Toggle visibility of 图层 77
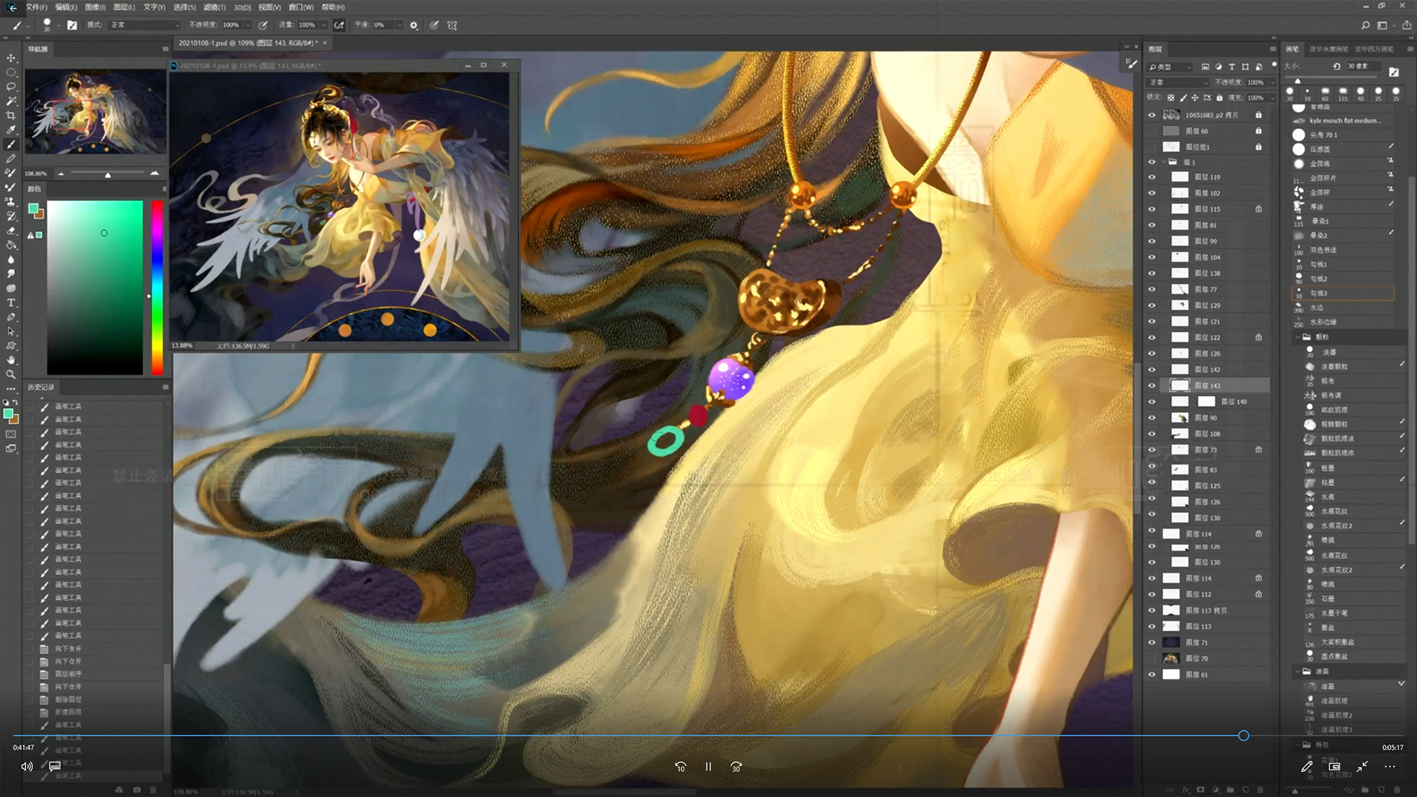Viewport: 1417px width, 797px height. click(x=1152, y=289)
